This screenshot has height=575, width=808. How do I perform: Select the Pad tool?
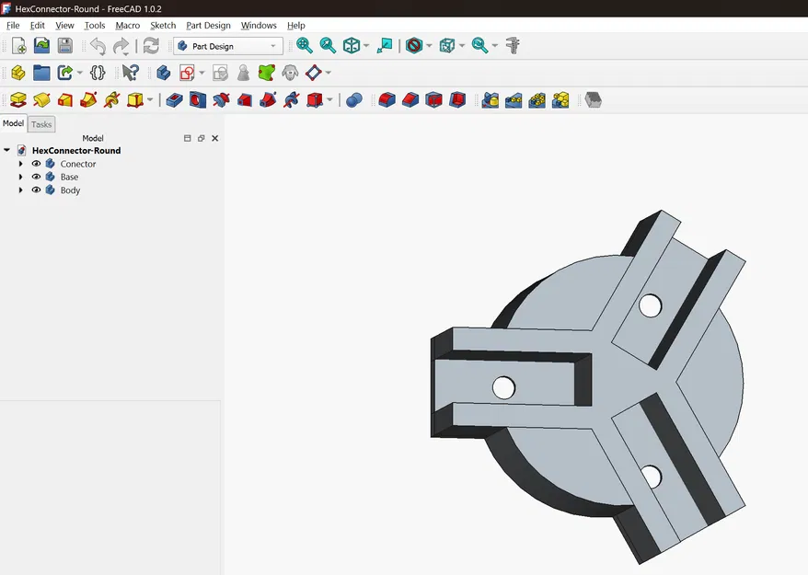tap(17, 99)
